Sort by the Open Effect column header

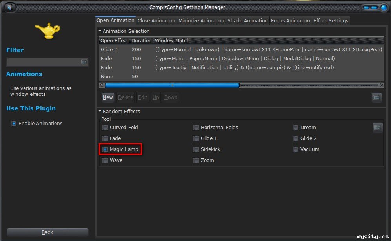pos(114,41)
